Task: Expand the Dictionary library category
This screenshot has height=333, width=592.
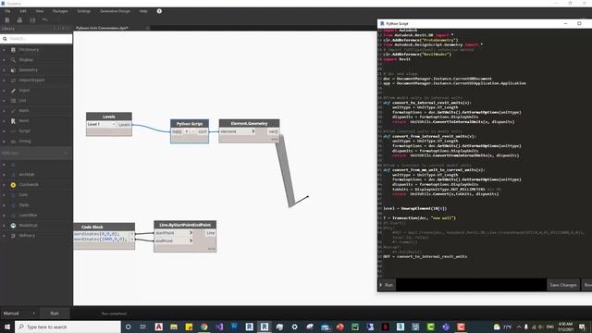Action: 4,49
